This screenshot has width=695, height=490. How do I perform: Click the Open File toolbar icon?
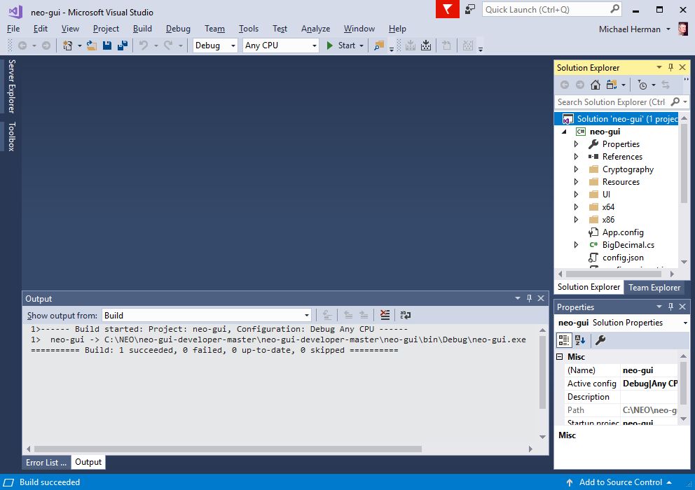(91, 45)
